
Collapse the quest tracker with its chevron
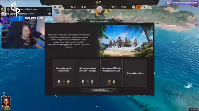(x=50, y=9)
